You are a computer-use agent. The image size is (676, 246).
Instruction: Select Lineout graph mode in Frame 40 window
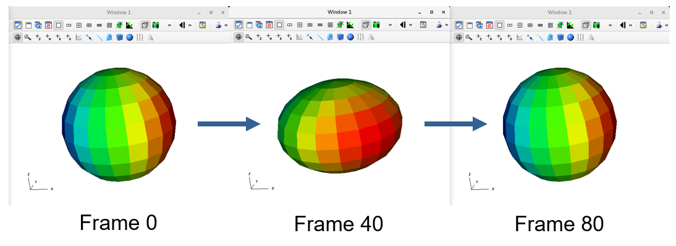point(300,37)
